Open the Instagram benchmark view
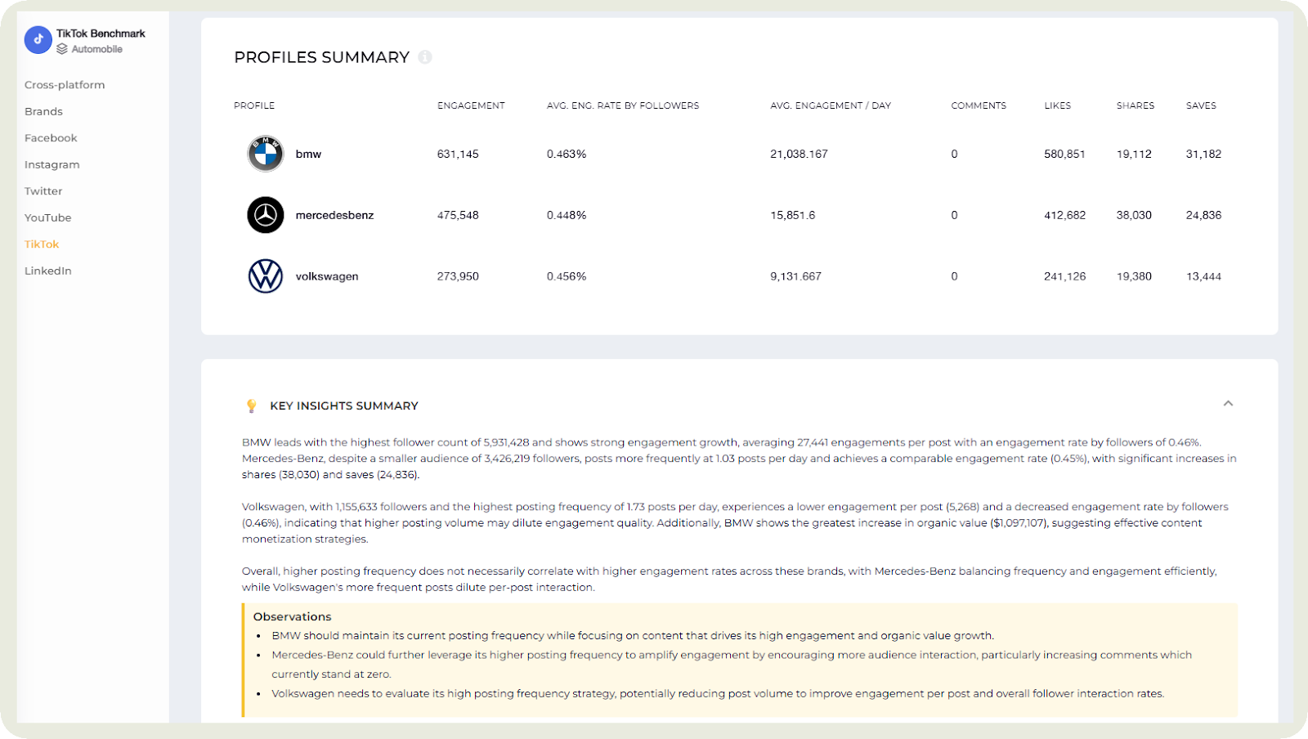Viewport: 1308px width, 739px height. click(52, 164)
